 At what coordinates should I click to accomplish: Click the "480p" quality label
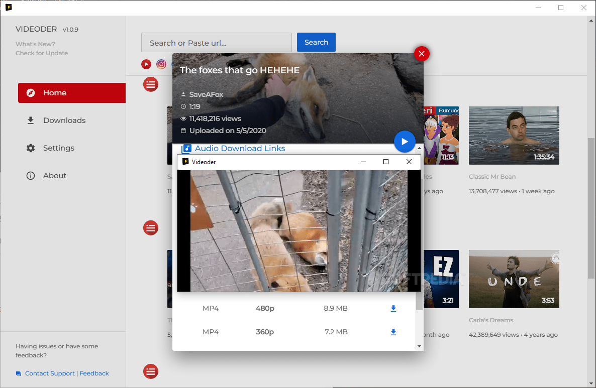pos(265,308)
